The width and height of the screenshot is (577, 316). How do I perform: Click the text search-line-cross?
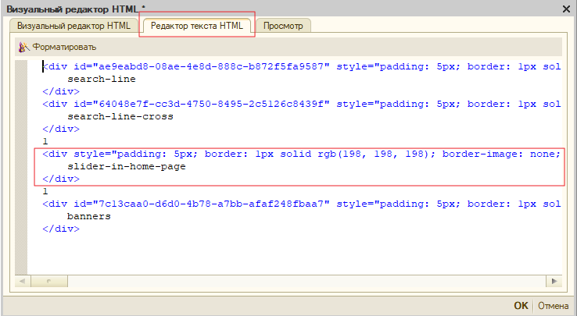(x=120, y=116)
